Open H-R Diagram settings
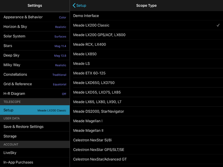The height and width of the screenshot is (167, 223). [35, 94]
